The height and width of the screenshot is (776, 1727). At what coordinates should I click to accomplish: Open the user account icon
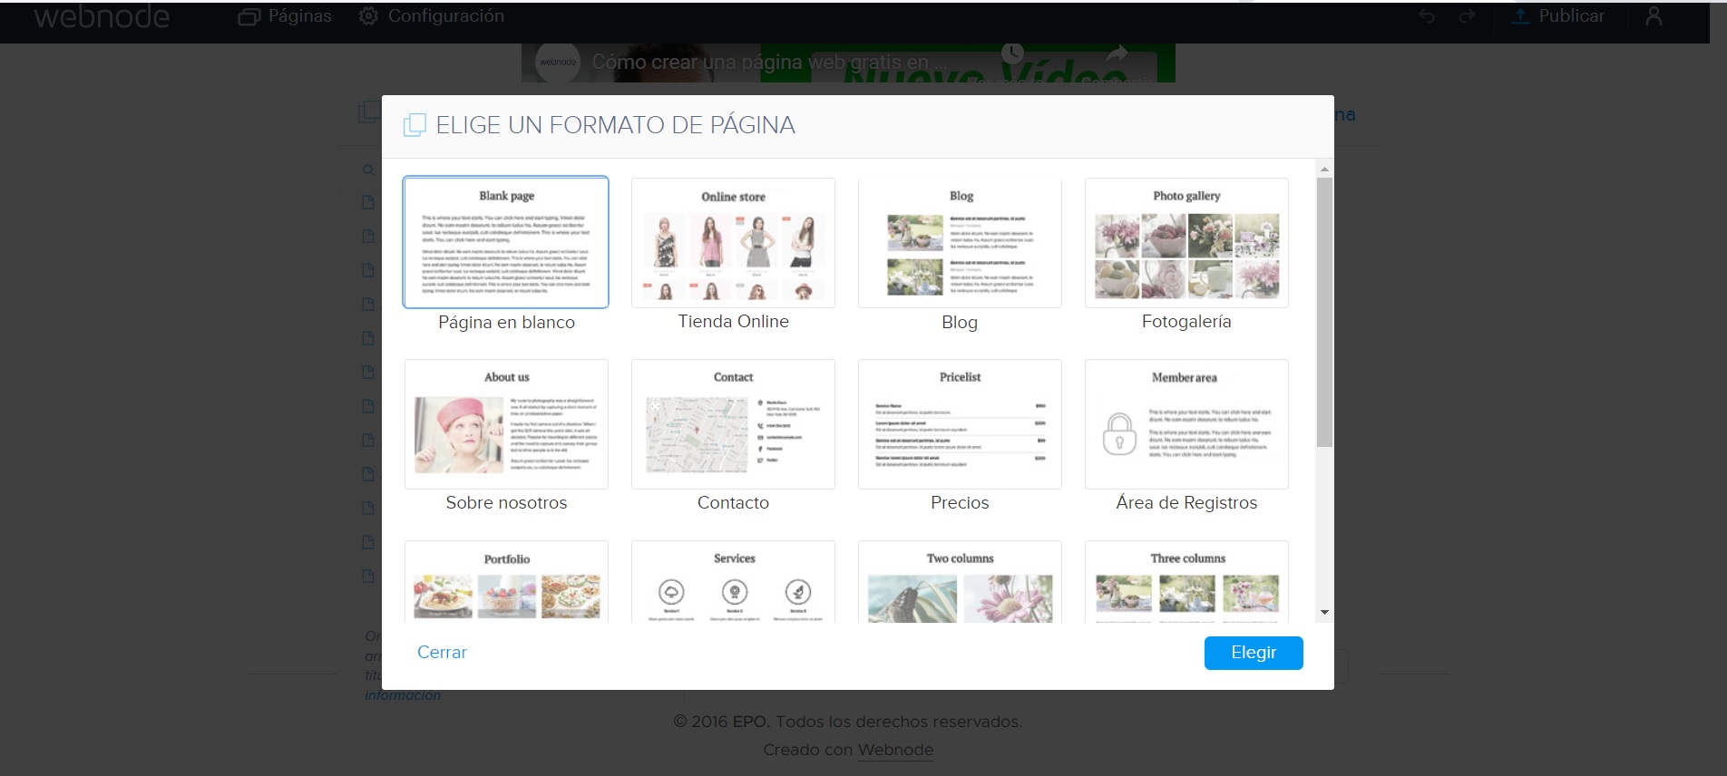tap(1654, 16)
